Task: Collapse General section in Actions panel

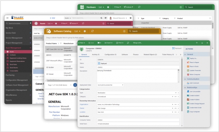Action: [185, 54]
